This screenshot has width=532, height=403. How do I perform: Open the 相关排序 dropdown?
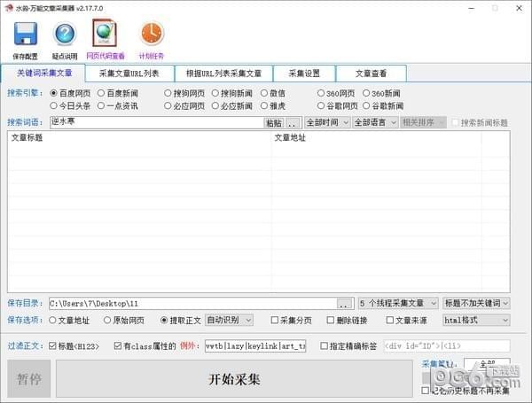point(423,122)
